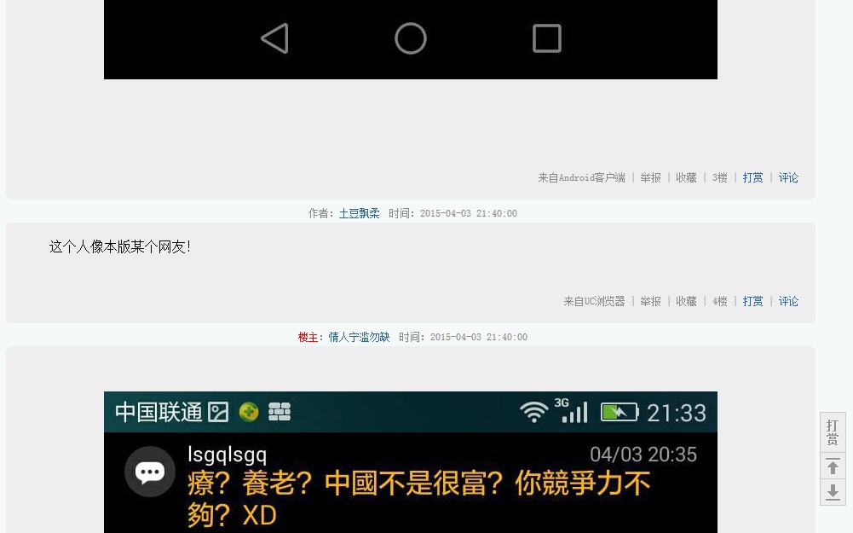Open author profile 土豆飘柔

(359, 213)
